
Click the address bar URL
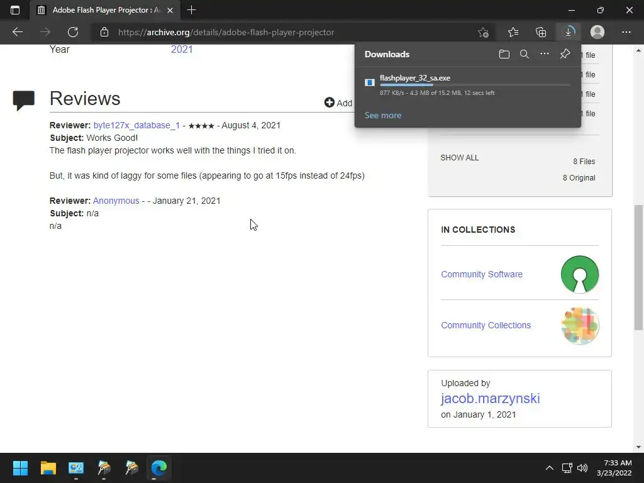tap(226, 32)
